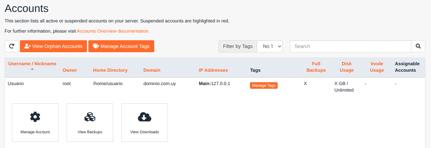
Task: Open the Filter by Tags dropdown
Action: click(x=270, y=46)
